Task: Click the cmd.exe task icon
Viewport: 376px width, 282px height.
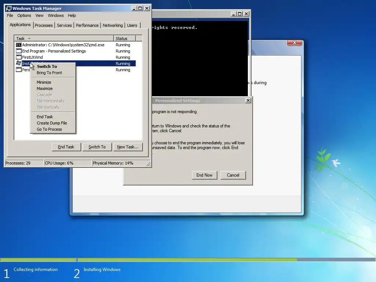Action: pos(18,45)
